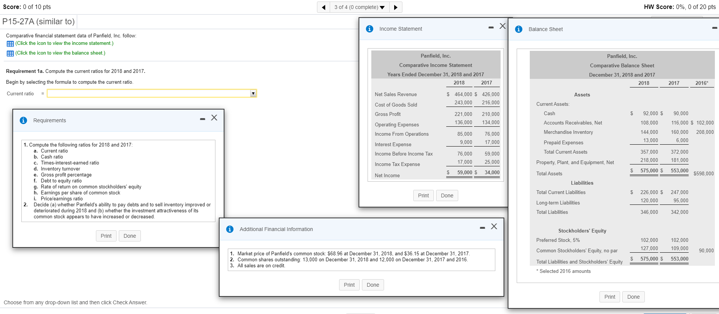719x314 pixels.
Task: Minimize the Balance Sheet window
Action: pos(715,28)
